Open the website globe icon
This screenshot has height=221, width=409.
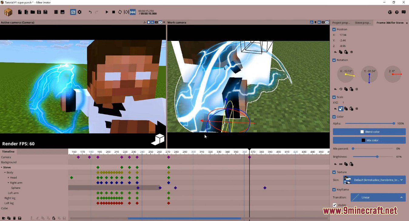tap(390, 12)
